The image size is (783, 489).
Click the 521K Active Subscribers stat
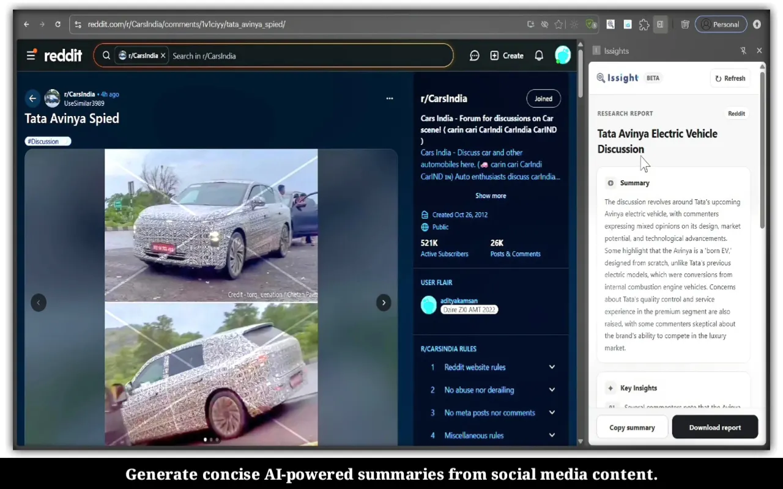pyautogui.click(x=444, y=248)
